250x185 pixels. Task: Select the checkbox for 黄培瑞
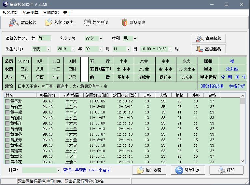point(7,129)
